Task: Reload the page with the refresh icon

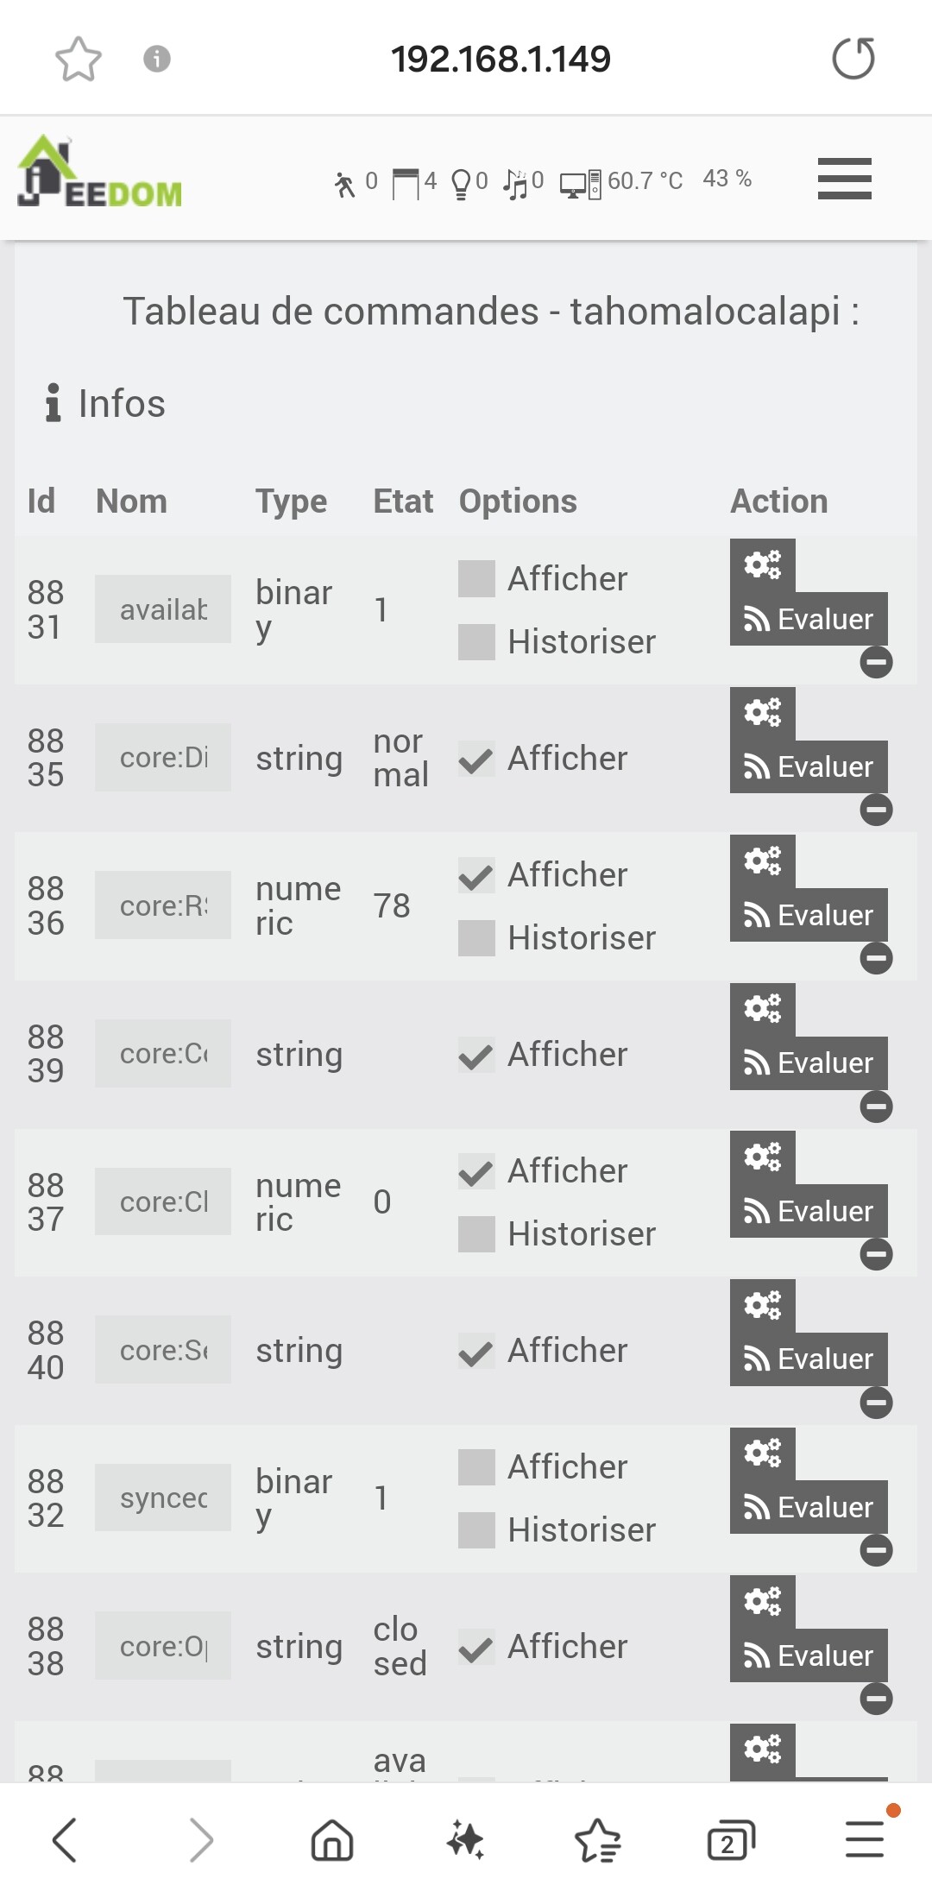Action: [x=853, y=59]
